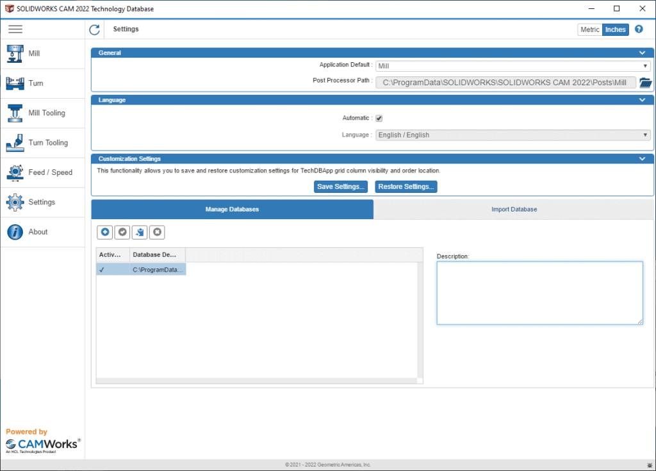Screen dimensions: 656x471
Task: Switch units to Metric
Action: 590,29
